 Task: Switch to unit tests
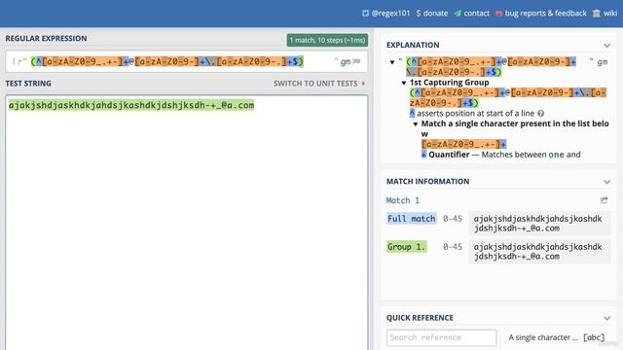coord(319,84)
